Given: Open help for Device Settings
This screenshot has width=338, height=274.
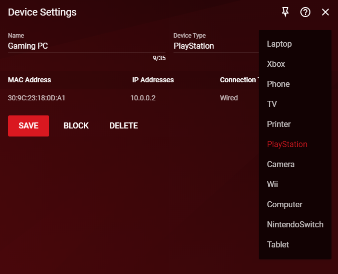Looking at the screenshot, I should [305, 13].
